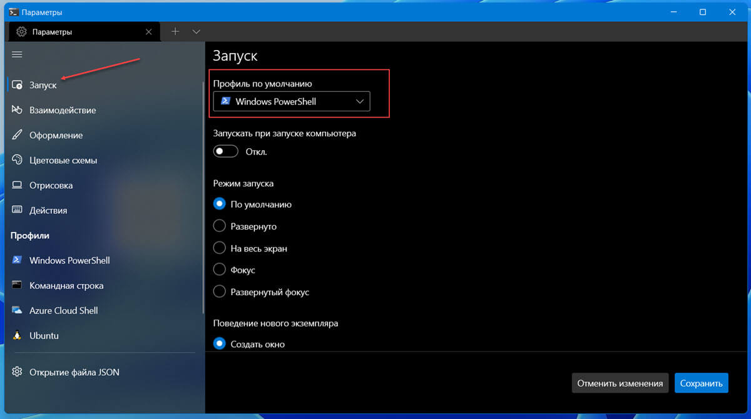Open the Действия settings page
The height and width of the screenshot is (419, 751).
[105, 210]
